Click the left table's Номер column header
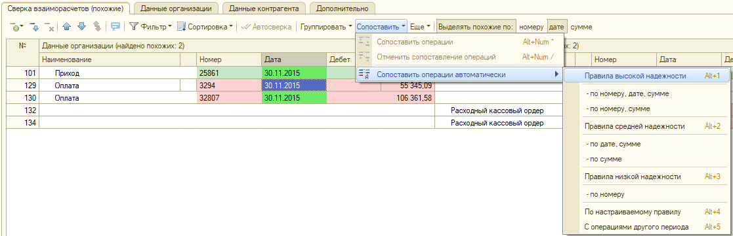 [x=228, y=59]
